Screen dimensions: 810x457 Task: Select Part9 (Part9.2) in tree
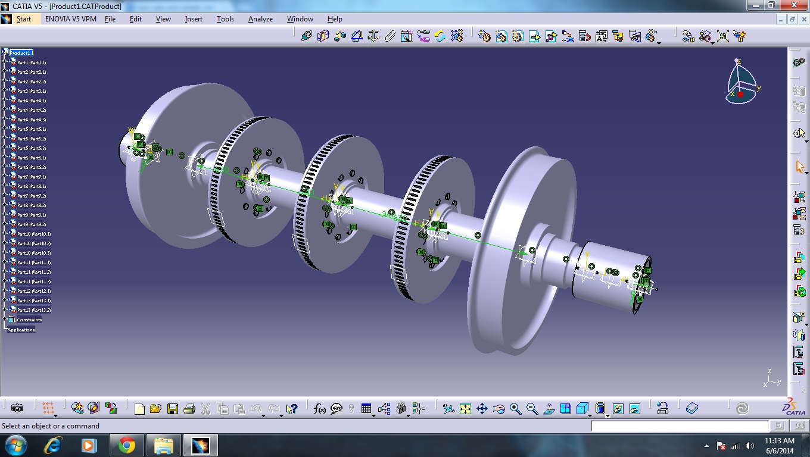click(x=32, y=224)
